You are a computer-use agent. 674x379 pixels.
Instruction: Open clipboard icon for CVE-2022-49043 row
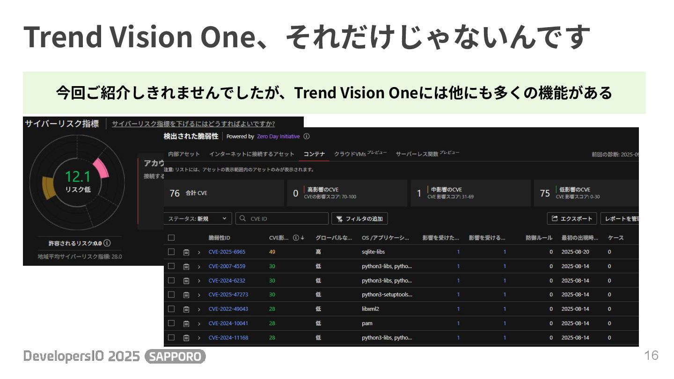pos(186,309)
